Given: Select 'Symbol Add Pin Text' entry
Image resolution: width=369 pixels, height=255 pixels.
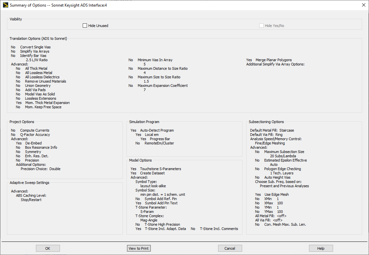Looking at the screenshot, I should coord(161,203).
